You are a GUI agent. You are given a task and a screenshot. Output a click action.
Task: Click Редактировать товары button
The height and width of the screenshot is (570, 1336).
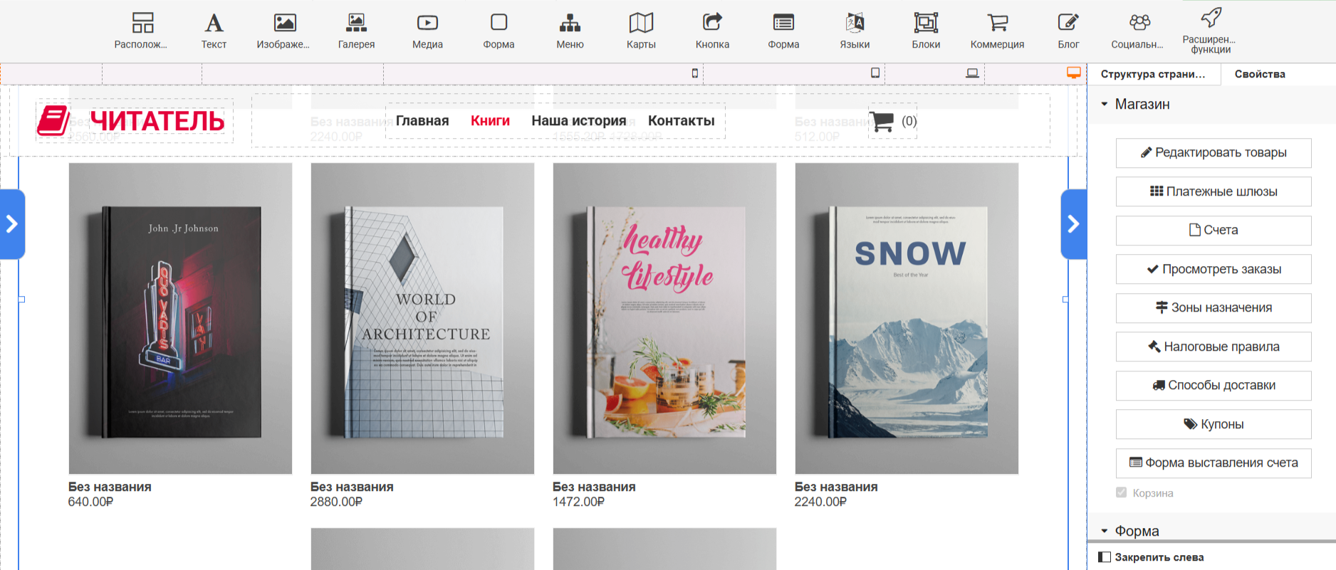coord(1213,153)
